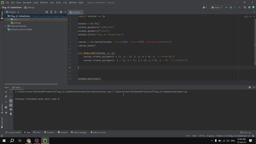The width and height of the screenshot is (256, 144).
Task: Open the Problems tool window
Action: point(49,132)
